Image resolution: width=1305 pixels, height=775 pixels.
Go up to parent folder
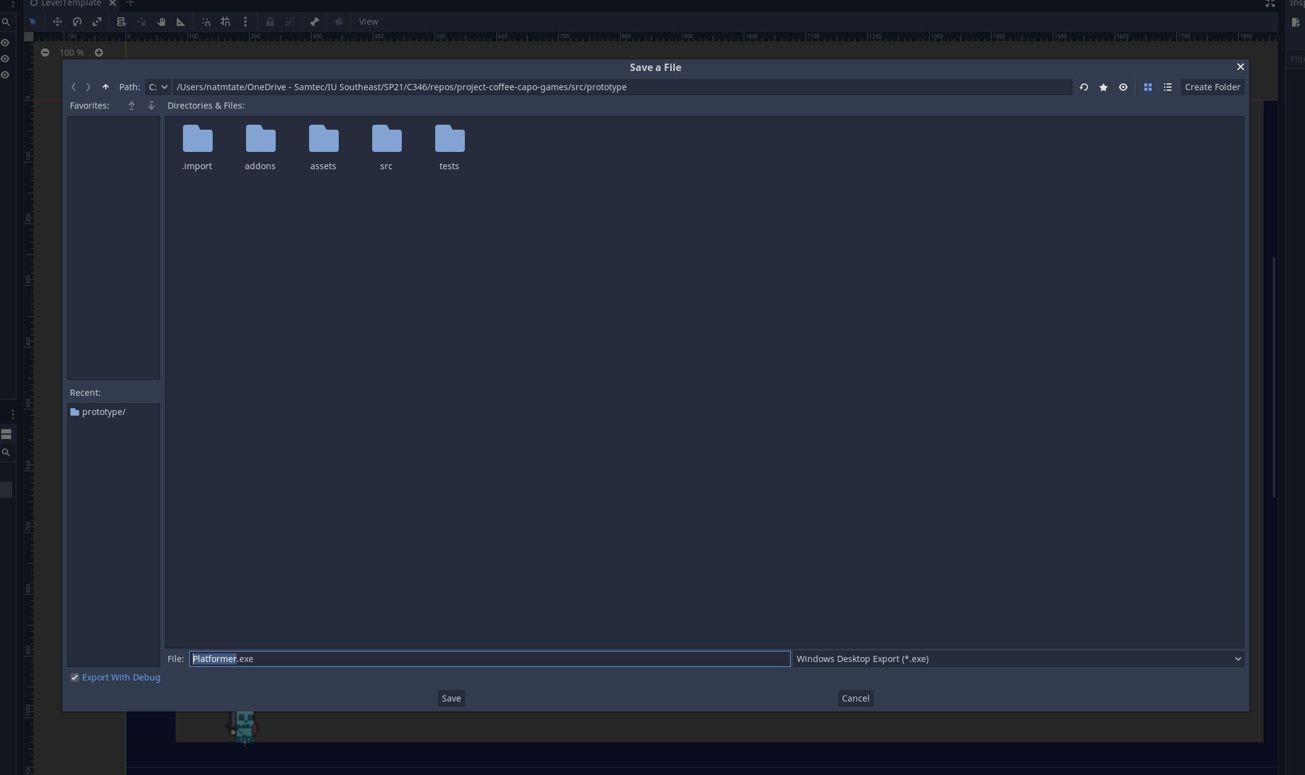pos(106,87)
